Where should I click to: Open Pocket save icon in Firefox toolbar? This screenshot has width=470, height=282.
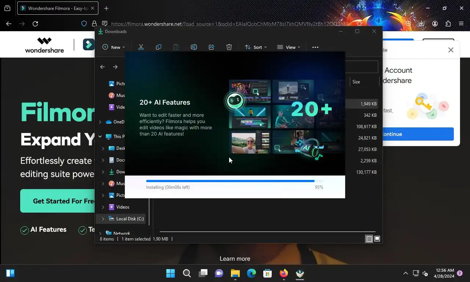pyautogui.click(x=408, y=24)
